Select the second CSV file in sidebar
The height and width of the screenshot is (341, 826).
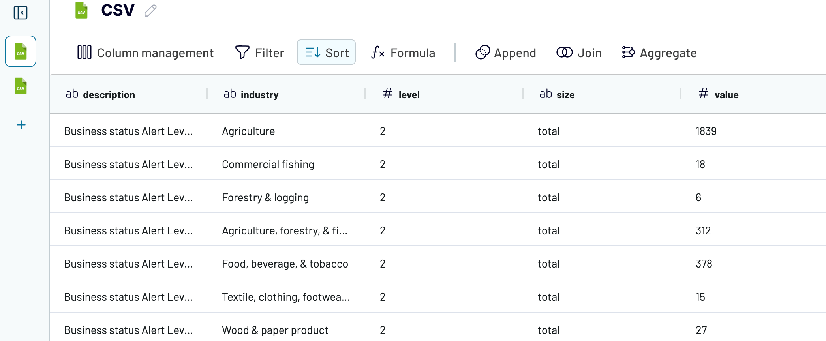[x=21, y=86]
